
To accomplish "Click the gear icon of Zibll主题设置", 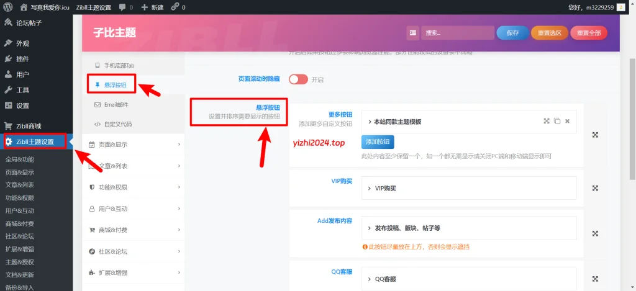I will (x=9, y=141).
